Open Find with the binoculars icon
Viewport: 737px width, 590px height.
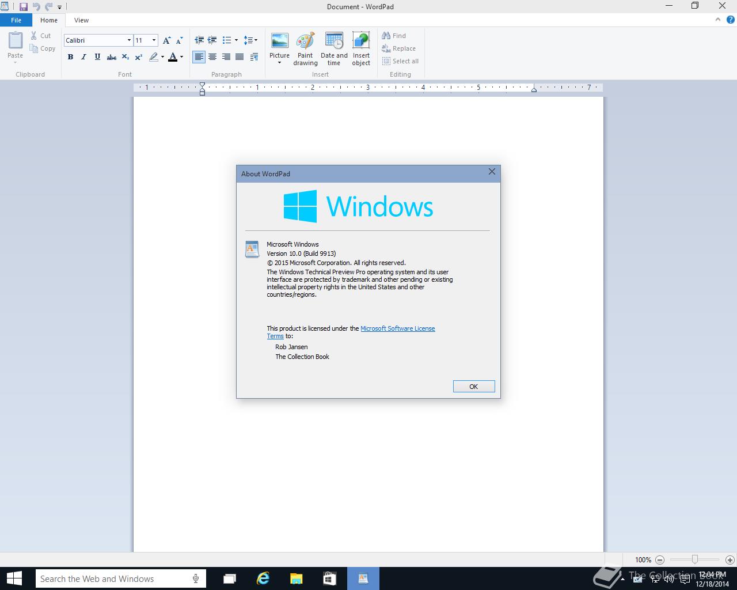click(x=394, y=36)
